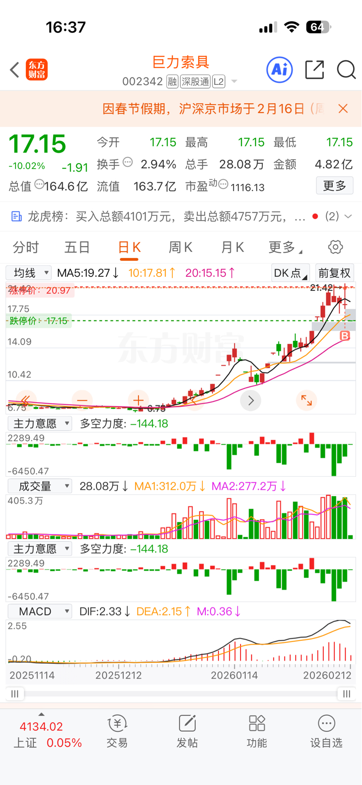Zoom out chart with minus icon
Image resolution: width=362 pixels, height=785 pixels.
(82, 401)
